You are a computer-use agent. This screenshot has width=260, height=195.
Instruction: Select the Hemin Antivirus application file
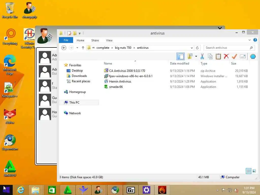pos(120,82)
